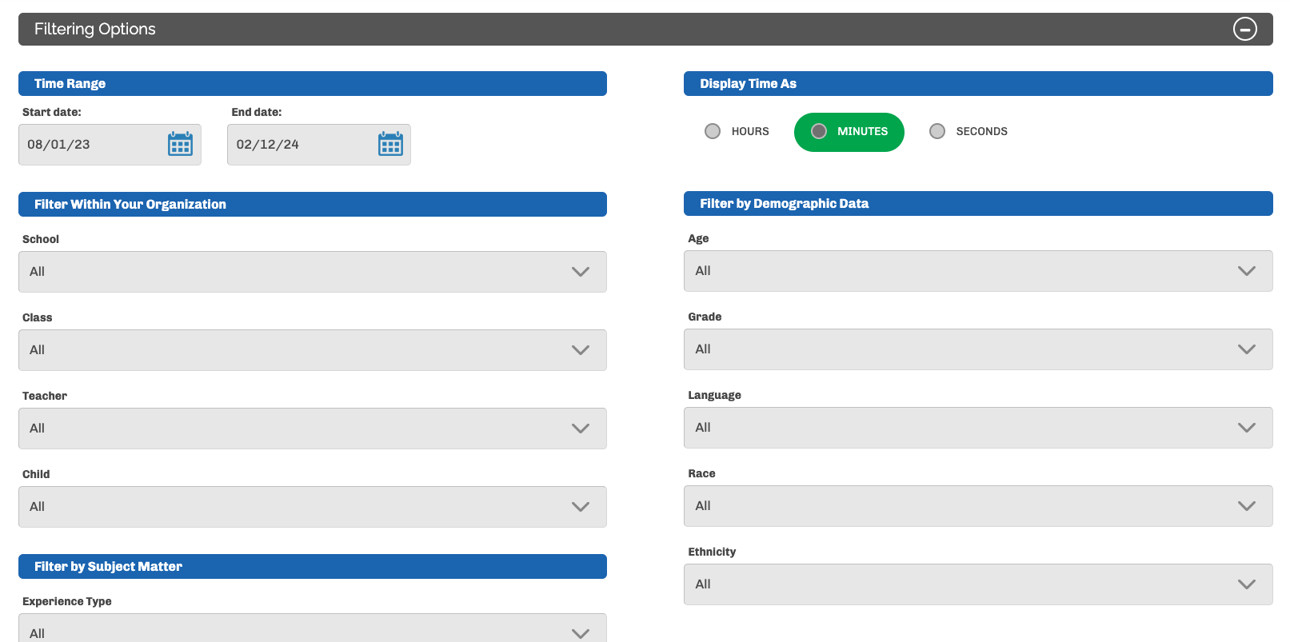Open the Teacher dropdown
1290x642 pixels.
coord(313,429)
